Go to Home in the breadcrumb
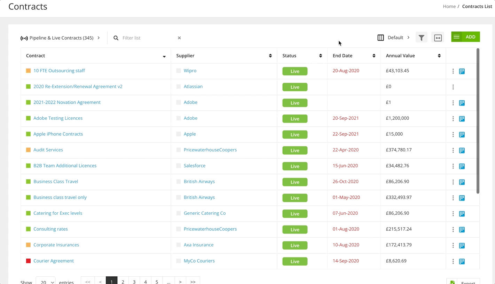The image size is (495, 284). tap(449, 6)
